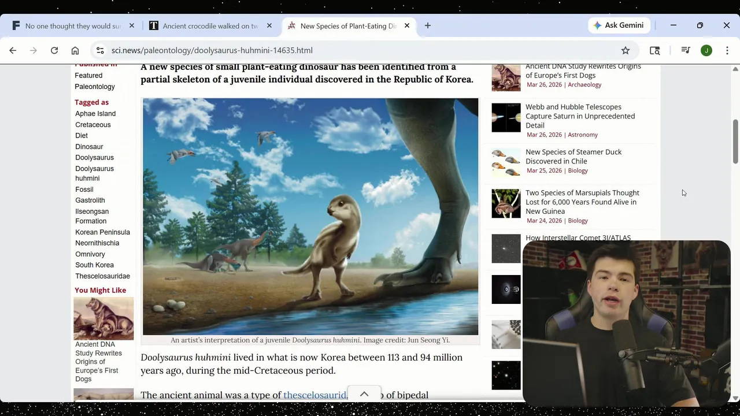740x416 pixels.
Task: Close the 'Ancient crocodile walked' tab
Action: (x=269, y=25)
